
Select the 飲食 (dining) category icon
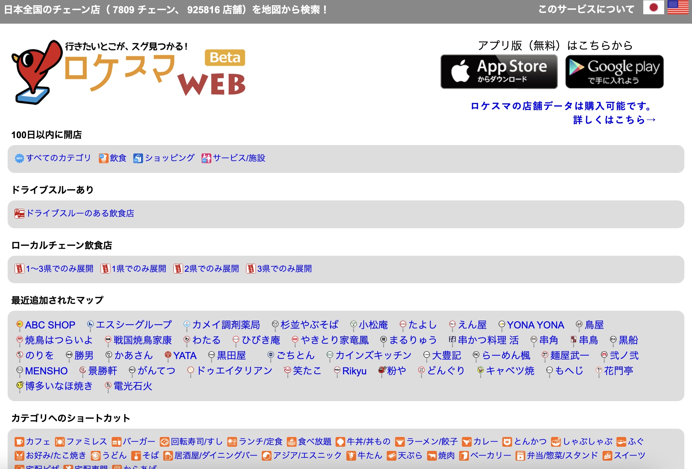pyautogui.click(x=103, y=158)
